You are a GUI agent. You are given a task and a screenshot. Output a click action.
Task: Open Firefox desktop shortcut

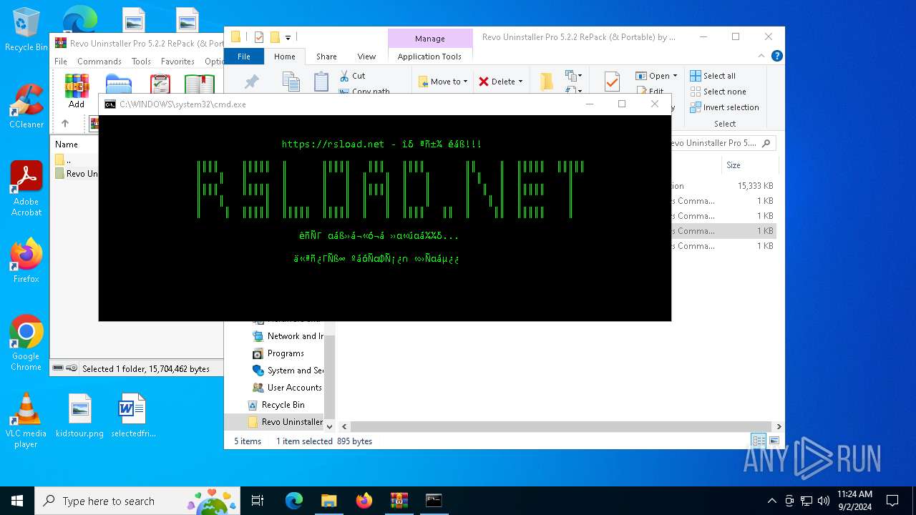coord(26,260)
